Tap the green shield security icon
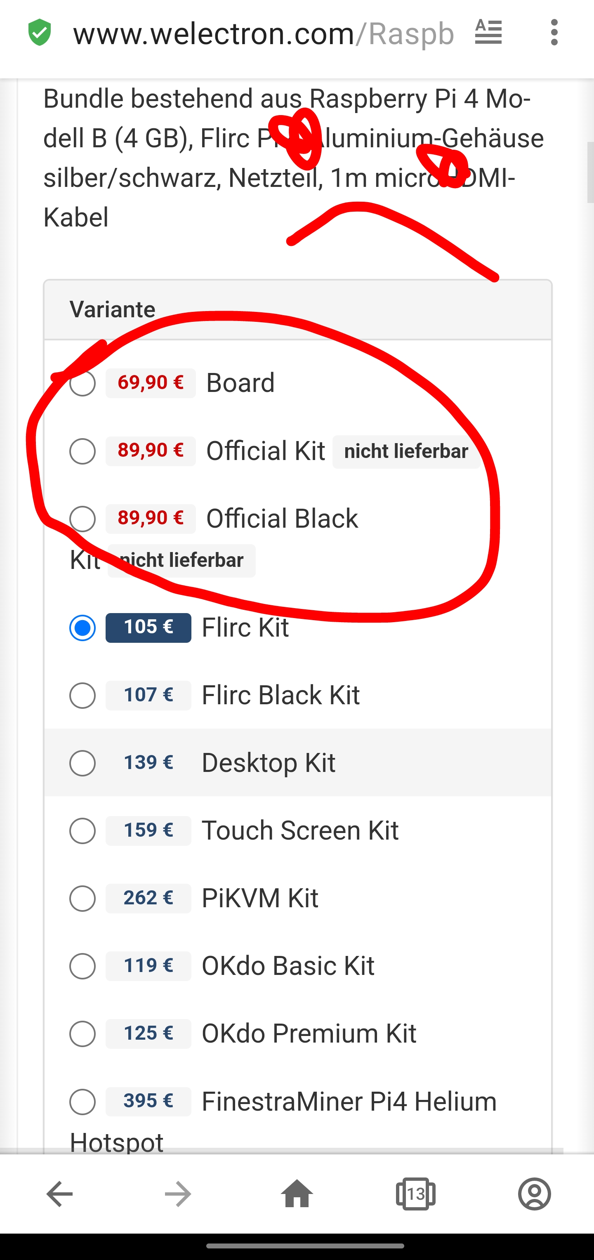This screenshot has width=594, height=1260. pyautogui.click(x=40, y=33)
